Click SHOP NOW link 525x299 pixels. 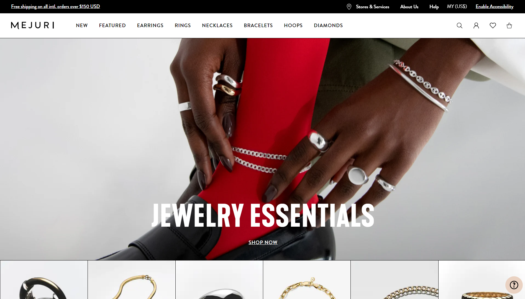coord(263,242)
